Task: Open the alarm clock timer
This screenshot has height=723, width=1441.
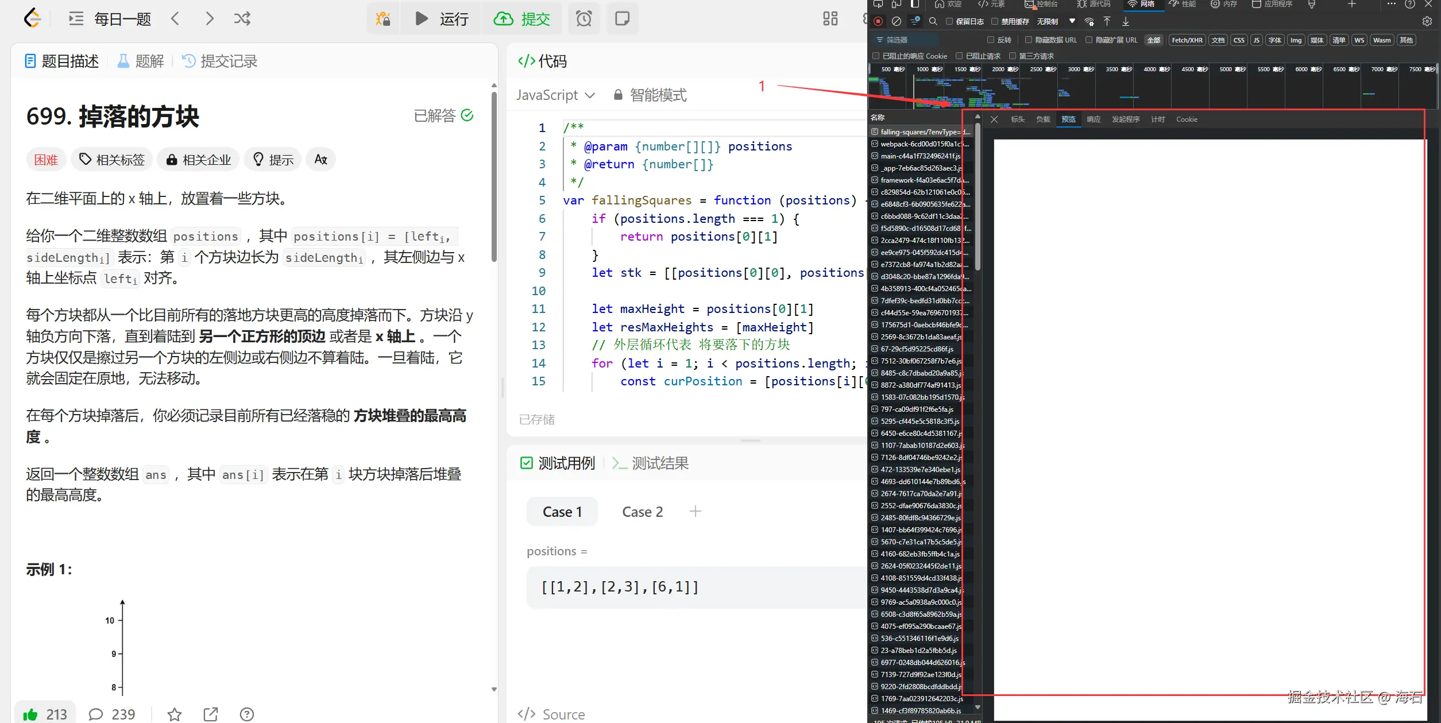Action: pos(584,19)
